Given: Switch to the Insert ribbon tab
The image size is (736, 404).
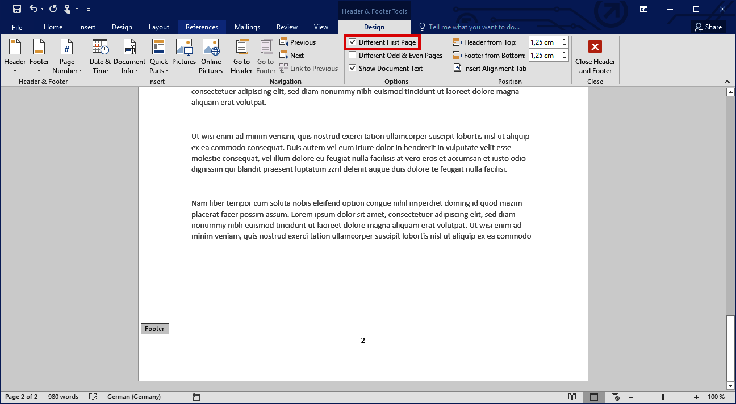Looking at the screenshot, I should click(x=87, y=27).
